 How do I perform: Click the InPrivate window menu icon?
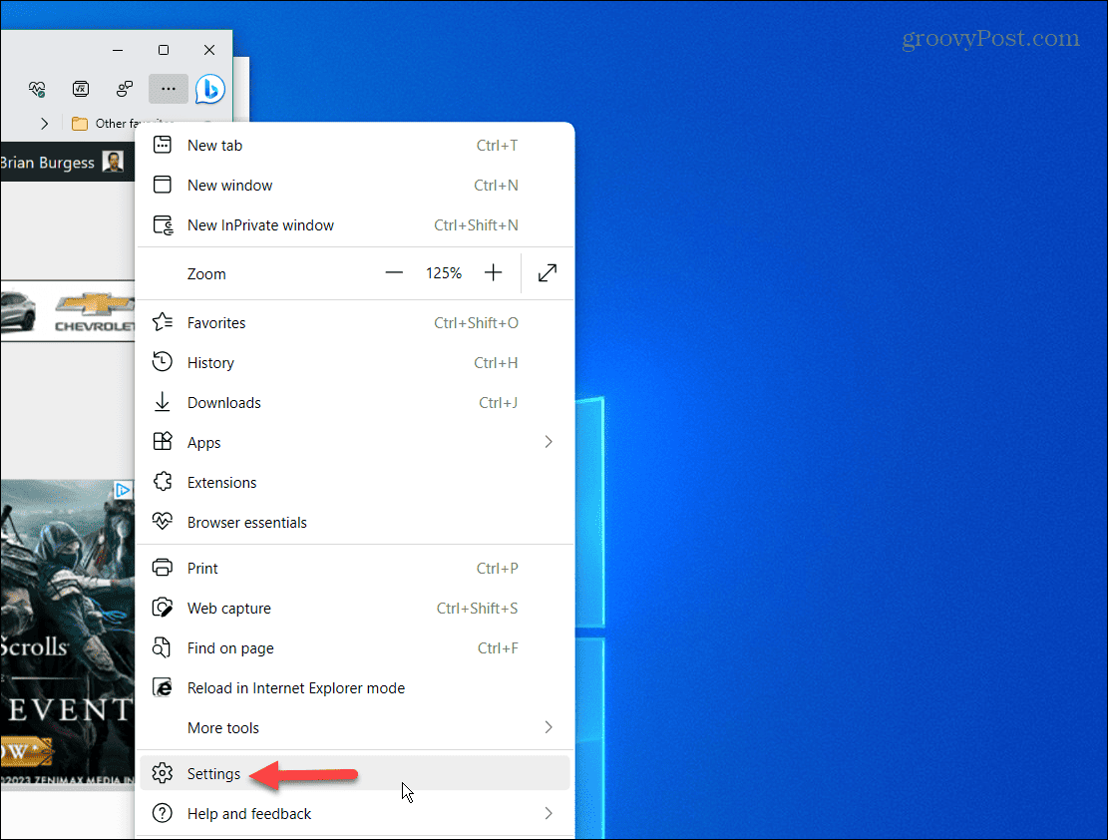164,224
